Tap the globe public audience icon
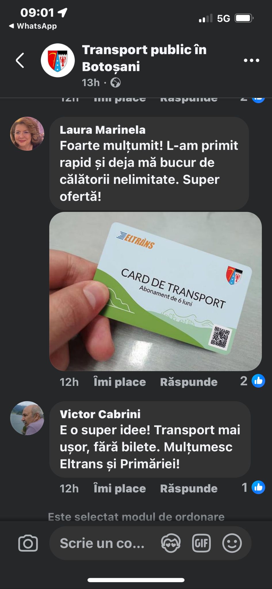The image size is (272, 589). pos(116,83)
